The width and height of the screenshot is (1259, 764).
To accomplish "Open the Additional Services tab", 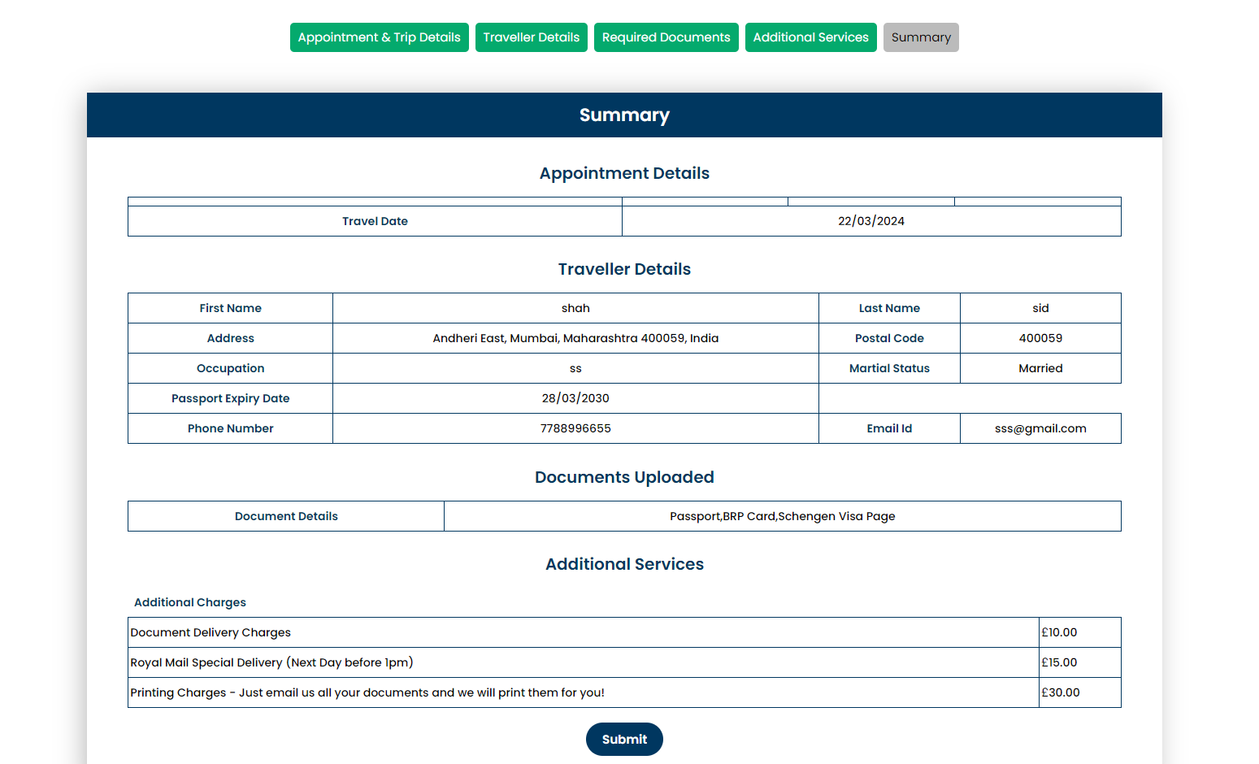I will tap(810, 37).
